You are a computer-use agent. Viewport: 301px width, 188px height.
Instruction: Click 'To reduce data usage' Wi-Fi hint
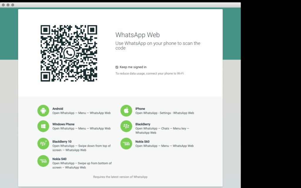(x=150, y=73)
